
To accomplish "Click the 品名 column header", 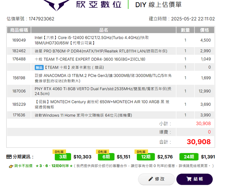I will pyautogui.click(x=104, y=30).
